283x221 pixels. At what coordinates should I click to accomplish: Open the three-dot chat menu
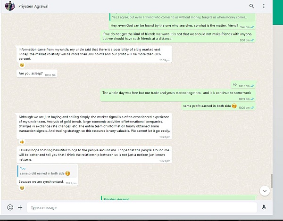click(x=264, y=6)
